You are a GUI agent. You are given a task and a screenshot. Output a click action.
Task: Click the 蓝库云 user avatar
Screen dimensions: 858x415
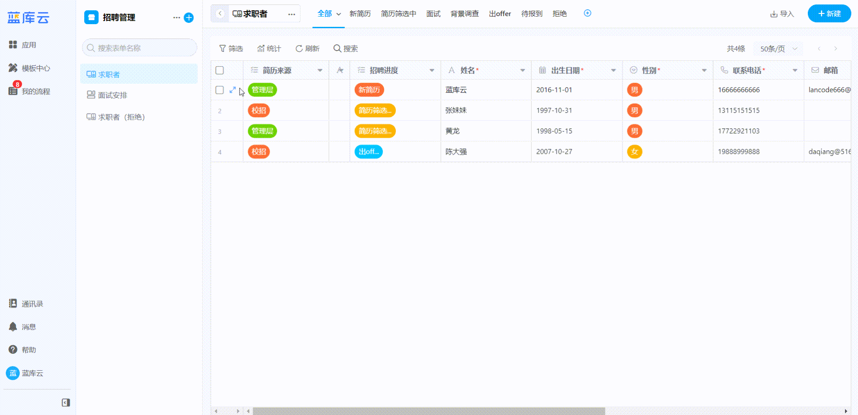tap(13, 373)
